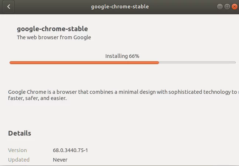Click the Details section heading

[19, 133]
